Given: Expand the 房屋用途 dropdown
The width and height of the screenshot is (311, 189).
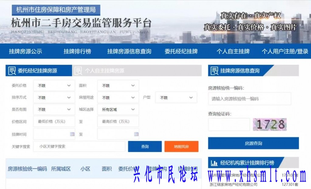Looking at the screenshot, I should (118, 98).
